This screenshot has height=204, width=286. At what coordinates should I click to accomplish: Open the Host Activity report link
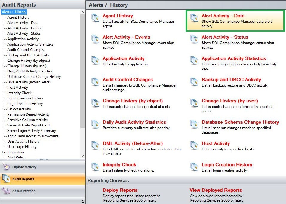coord(216,143)
